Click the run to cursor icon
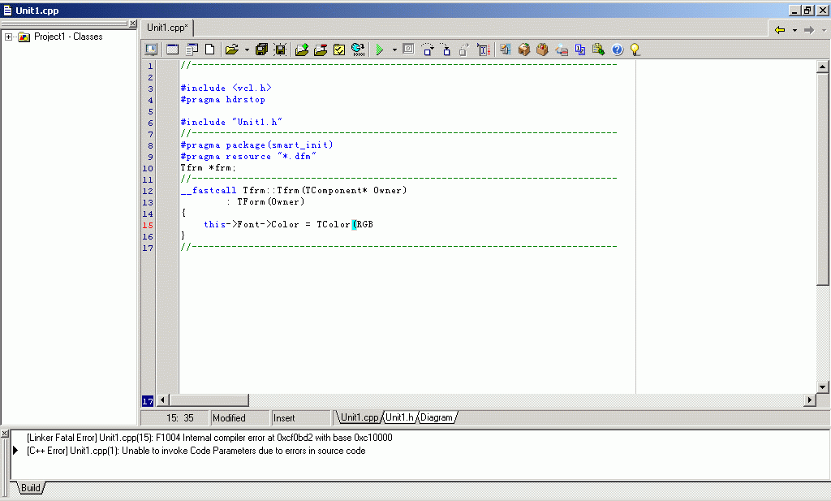Viewport: 831px width, 501px height. click(484, 50)
